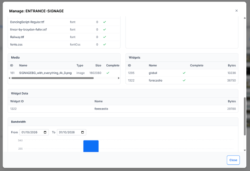Click media ID 161
The height and width of the screenshot is (171, 250).
(12, 73)
